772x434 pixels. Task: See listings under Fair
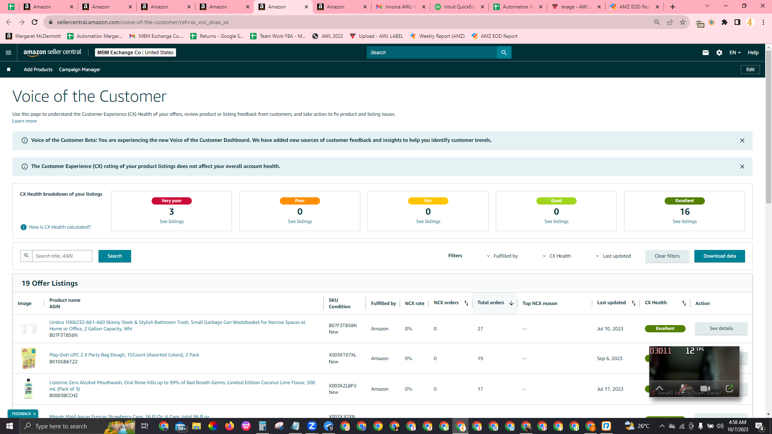click(428, 221)
